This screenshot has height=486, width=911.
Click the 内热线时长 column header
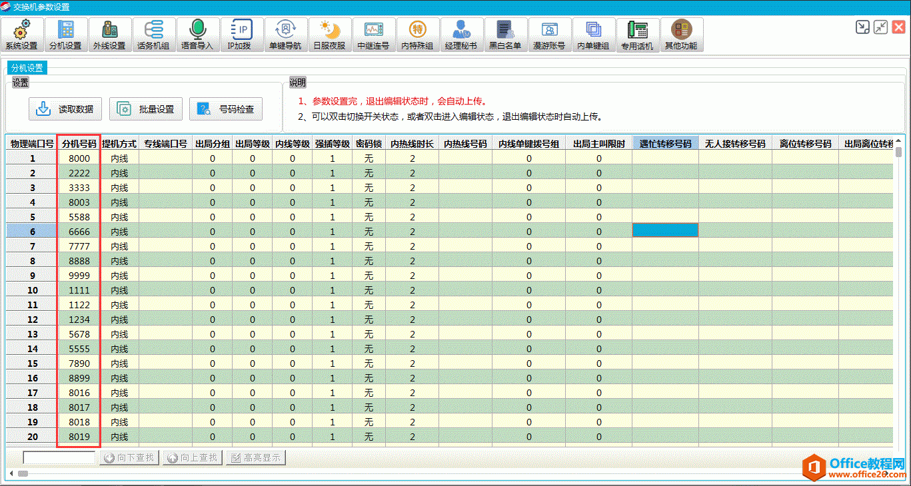coord(412,143)
